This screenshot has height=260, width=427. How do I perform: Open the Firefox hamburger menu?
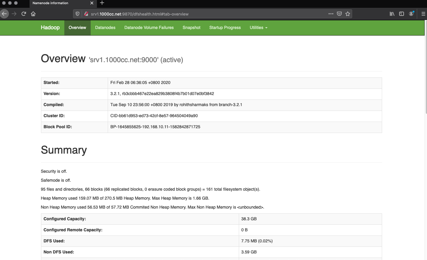[x=423, y=14]
